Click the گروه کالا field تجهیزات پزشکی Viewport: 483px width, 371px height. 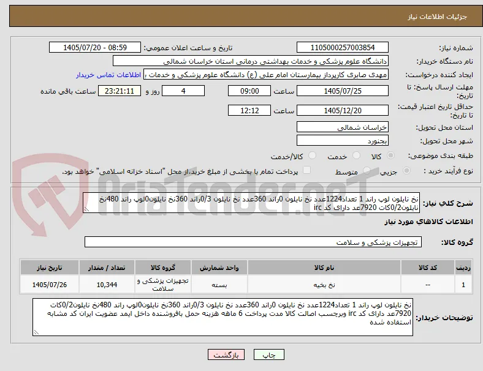(253, 242)
